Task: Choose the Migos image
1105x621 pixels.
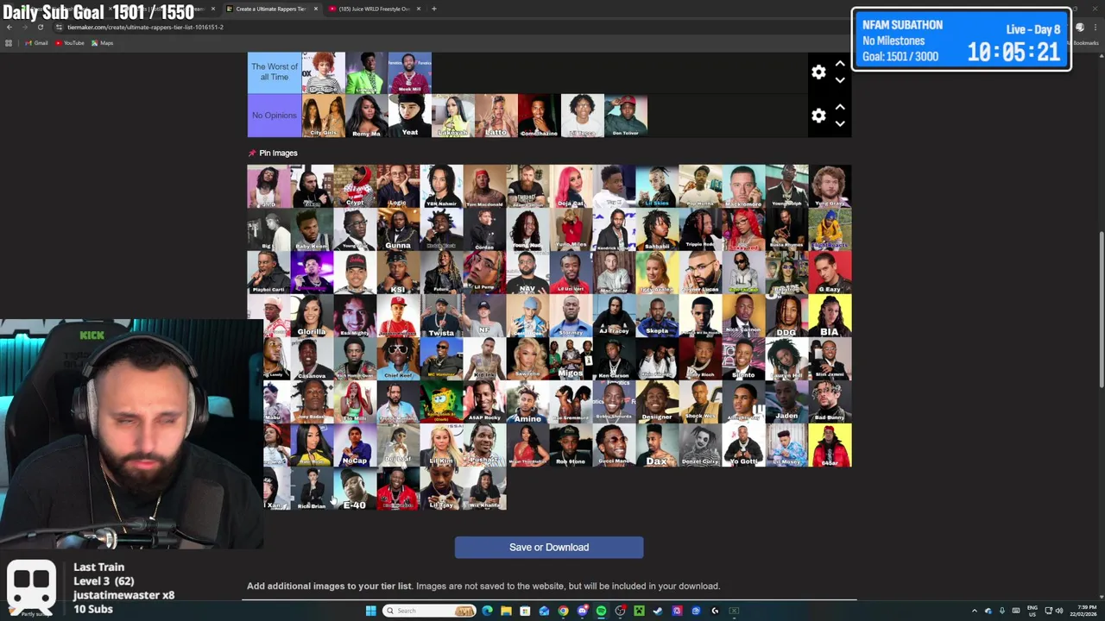Action: pyautogui.click(x=571, y=359)
